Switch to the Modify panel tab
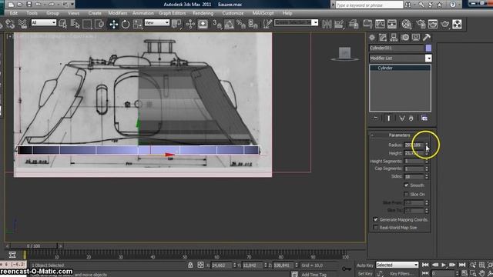The image size is (493, 277). [x=383, y=38]
